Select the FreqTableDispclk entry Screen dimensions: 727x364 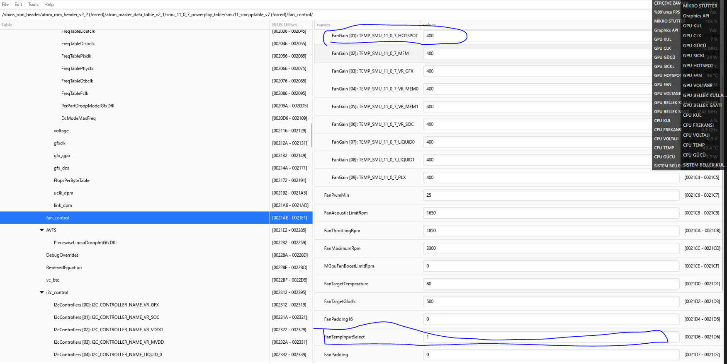pos(78,43)
